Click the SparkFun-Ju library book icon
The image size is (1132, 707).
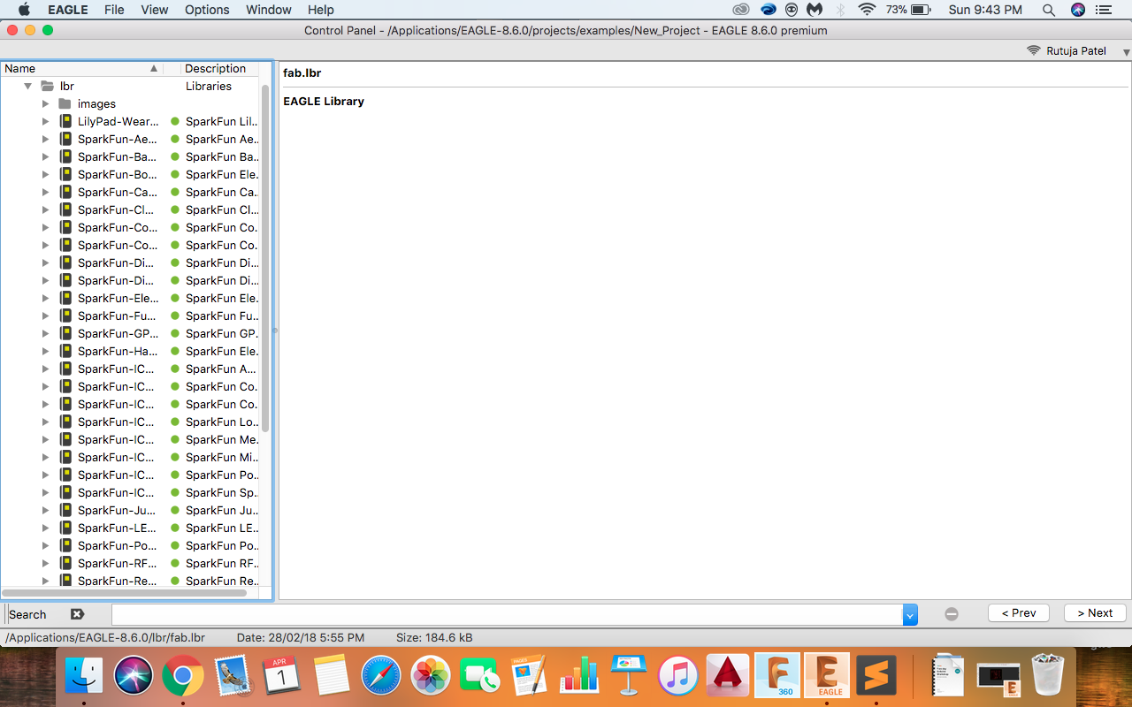65,510
